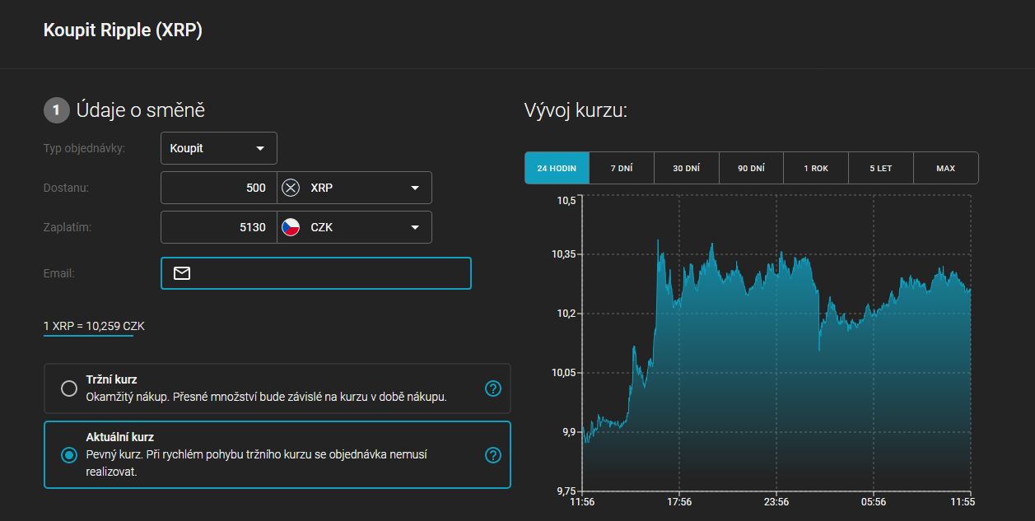This screenshot has height=521, width=1035.
Task: Click the Dostanu amount field showing 500
Action: (219, 188)
